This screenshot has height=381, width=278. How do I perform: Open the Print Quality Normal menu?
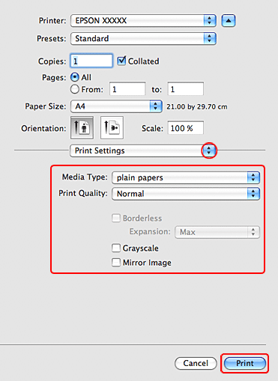[x=186, y=194]
